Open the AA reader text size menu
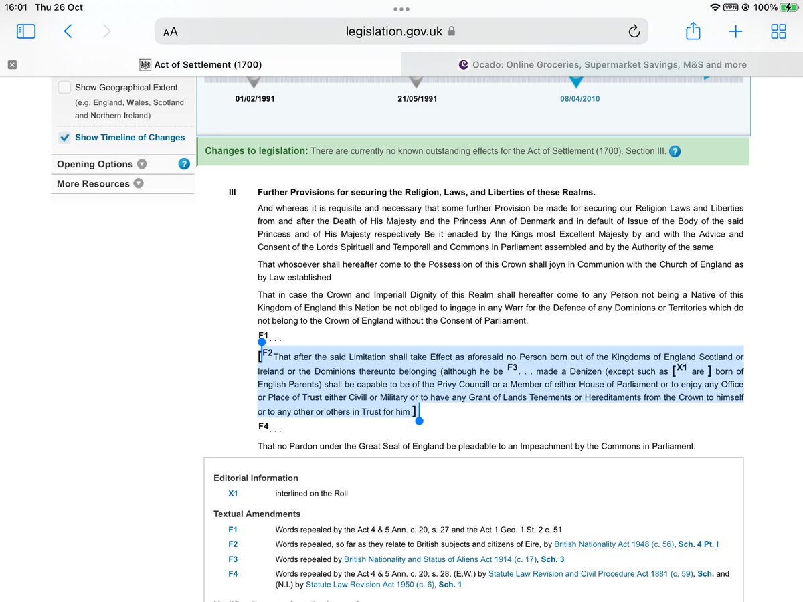 click(170, 31)
